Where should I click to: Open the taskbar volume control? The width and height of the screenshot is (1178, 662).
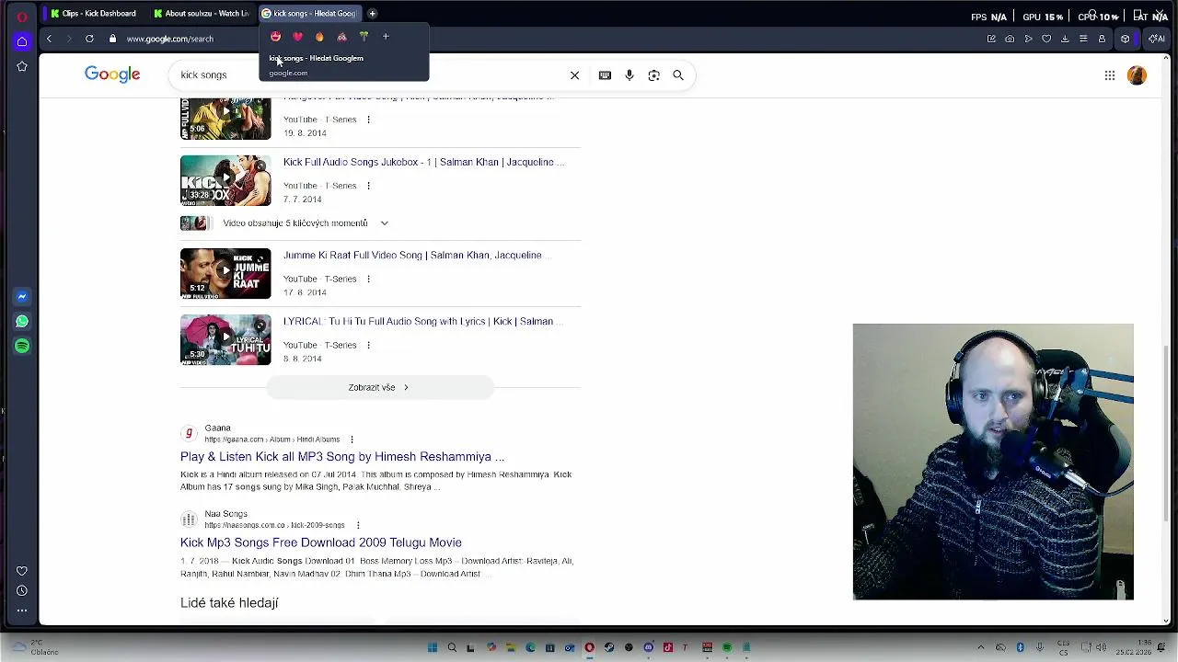(1101, 648)
